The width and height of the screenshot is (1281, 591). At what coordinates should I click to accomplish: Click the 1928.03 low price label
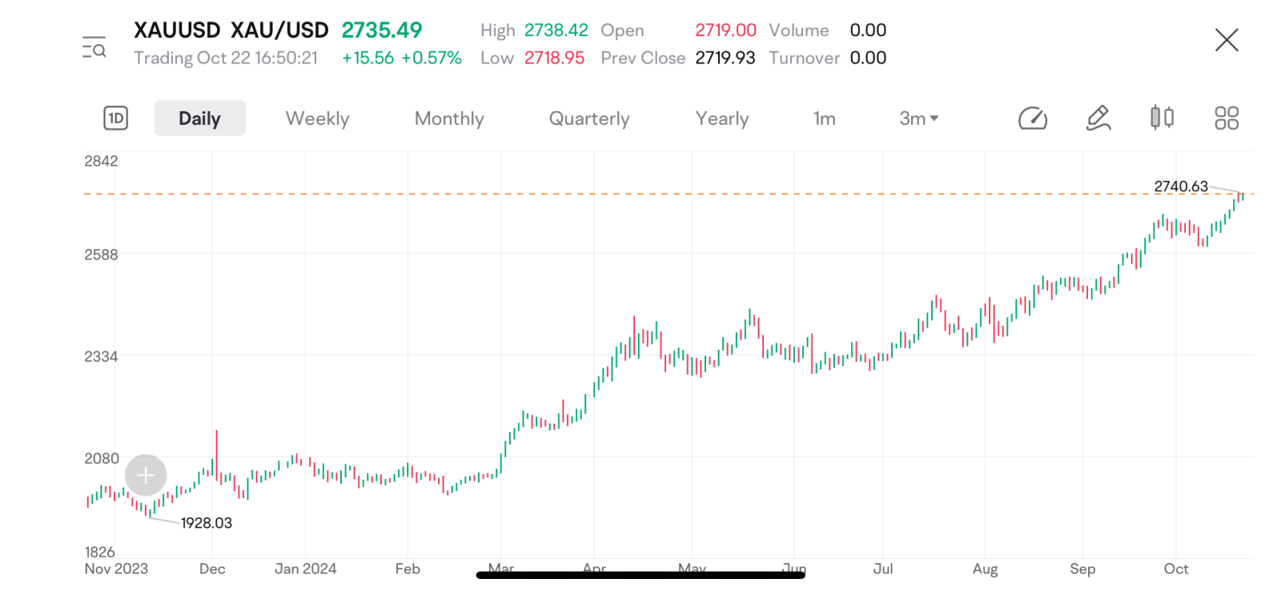point(207,523)
